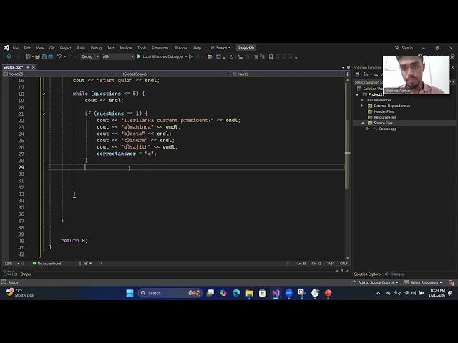Open the Windows Start menu
The image size is (458, 343).
[x=130, y=293]
